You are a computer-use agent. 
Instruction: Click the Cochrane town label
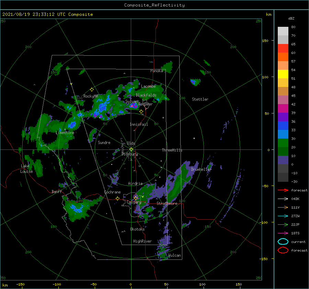pos(112,192)
